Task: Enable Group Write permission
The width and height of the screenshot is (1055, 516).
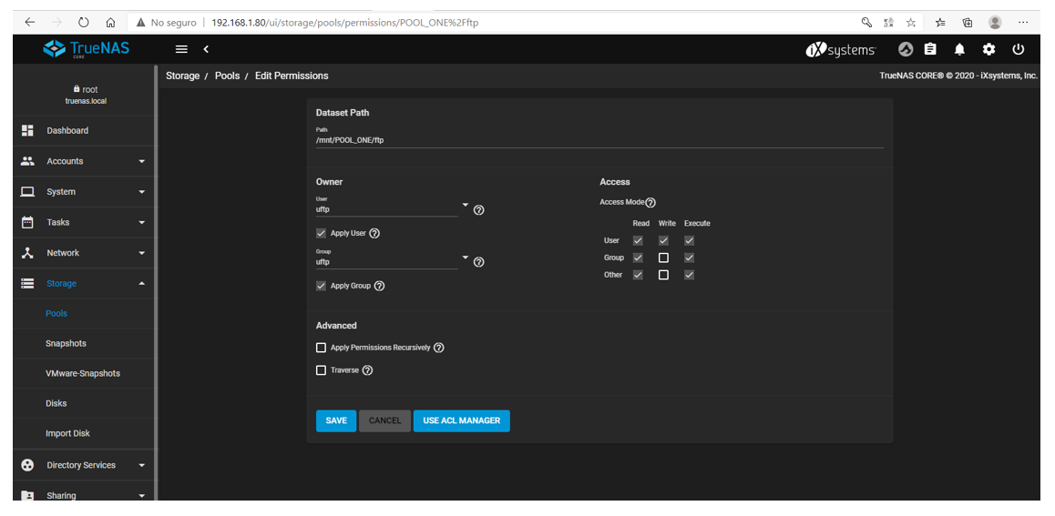Action: pyautogui.click(x=663, y=258)
